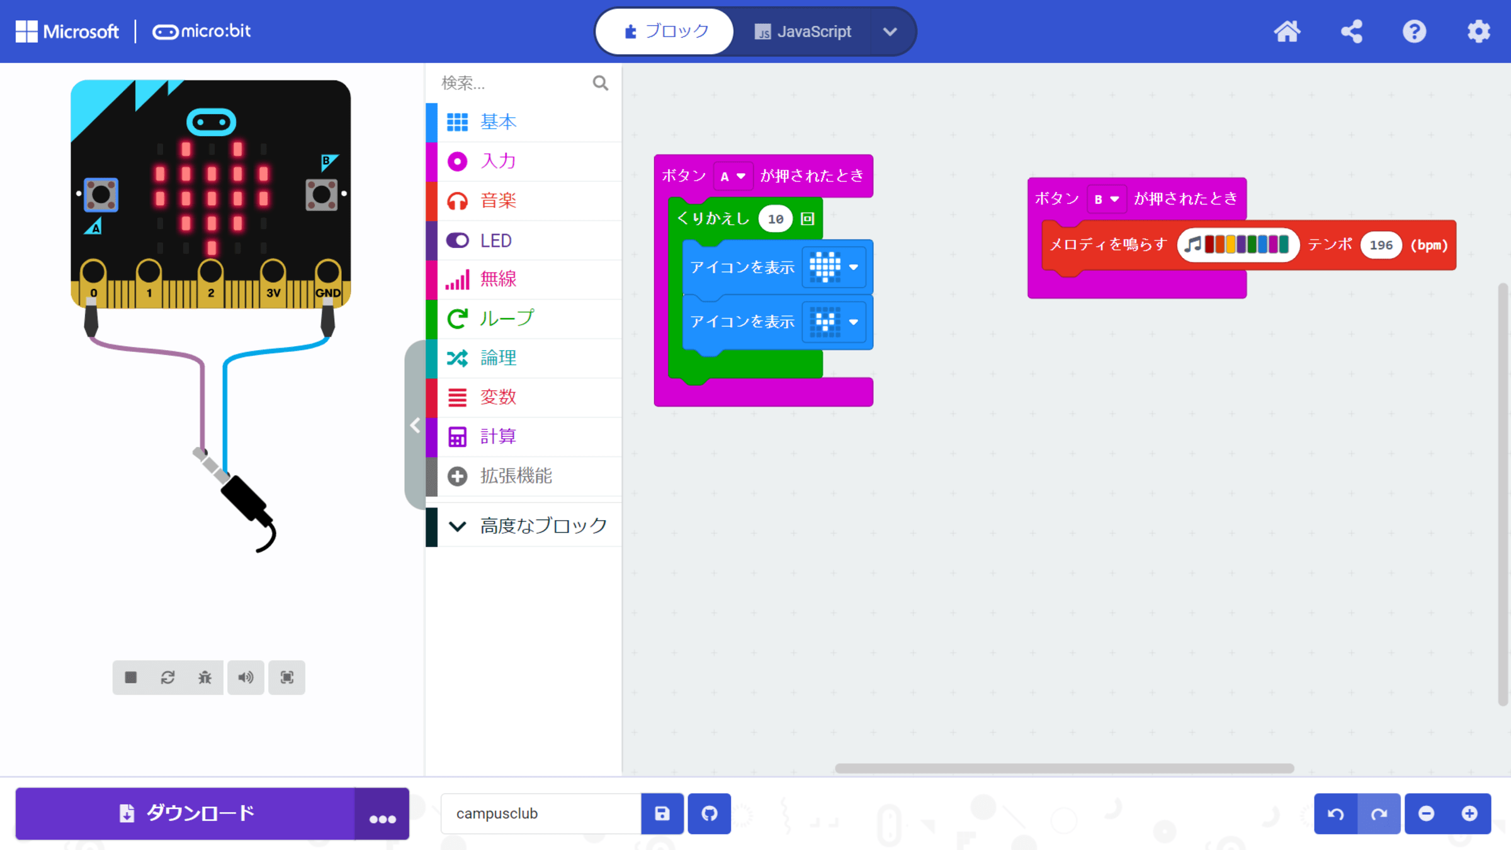Image resolution: width=1511 pixels, height=850 pixels.
Task: Open the 音楽 music block category
Action: (x=497, y=201)
